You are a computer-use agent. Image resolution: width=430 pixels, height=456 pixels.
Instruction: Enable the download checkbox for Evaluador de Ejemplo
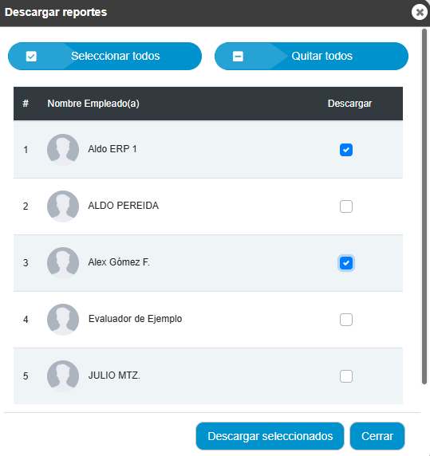[346, 320]
